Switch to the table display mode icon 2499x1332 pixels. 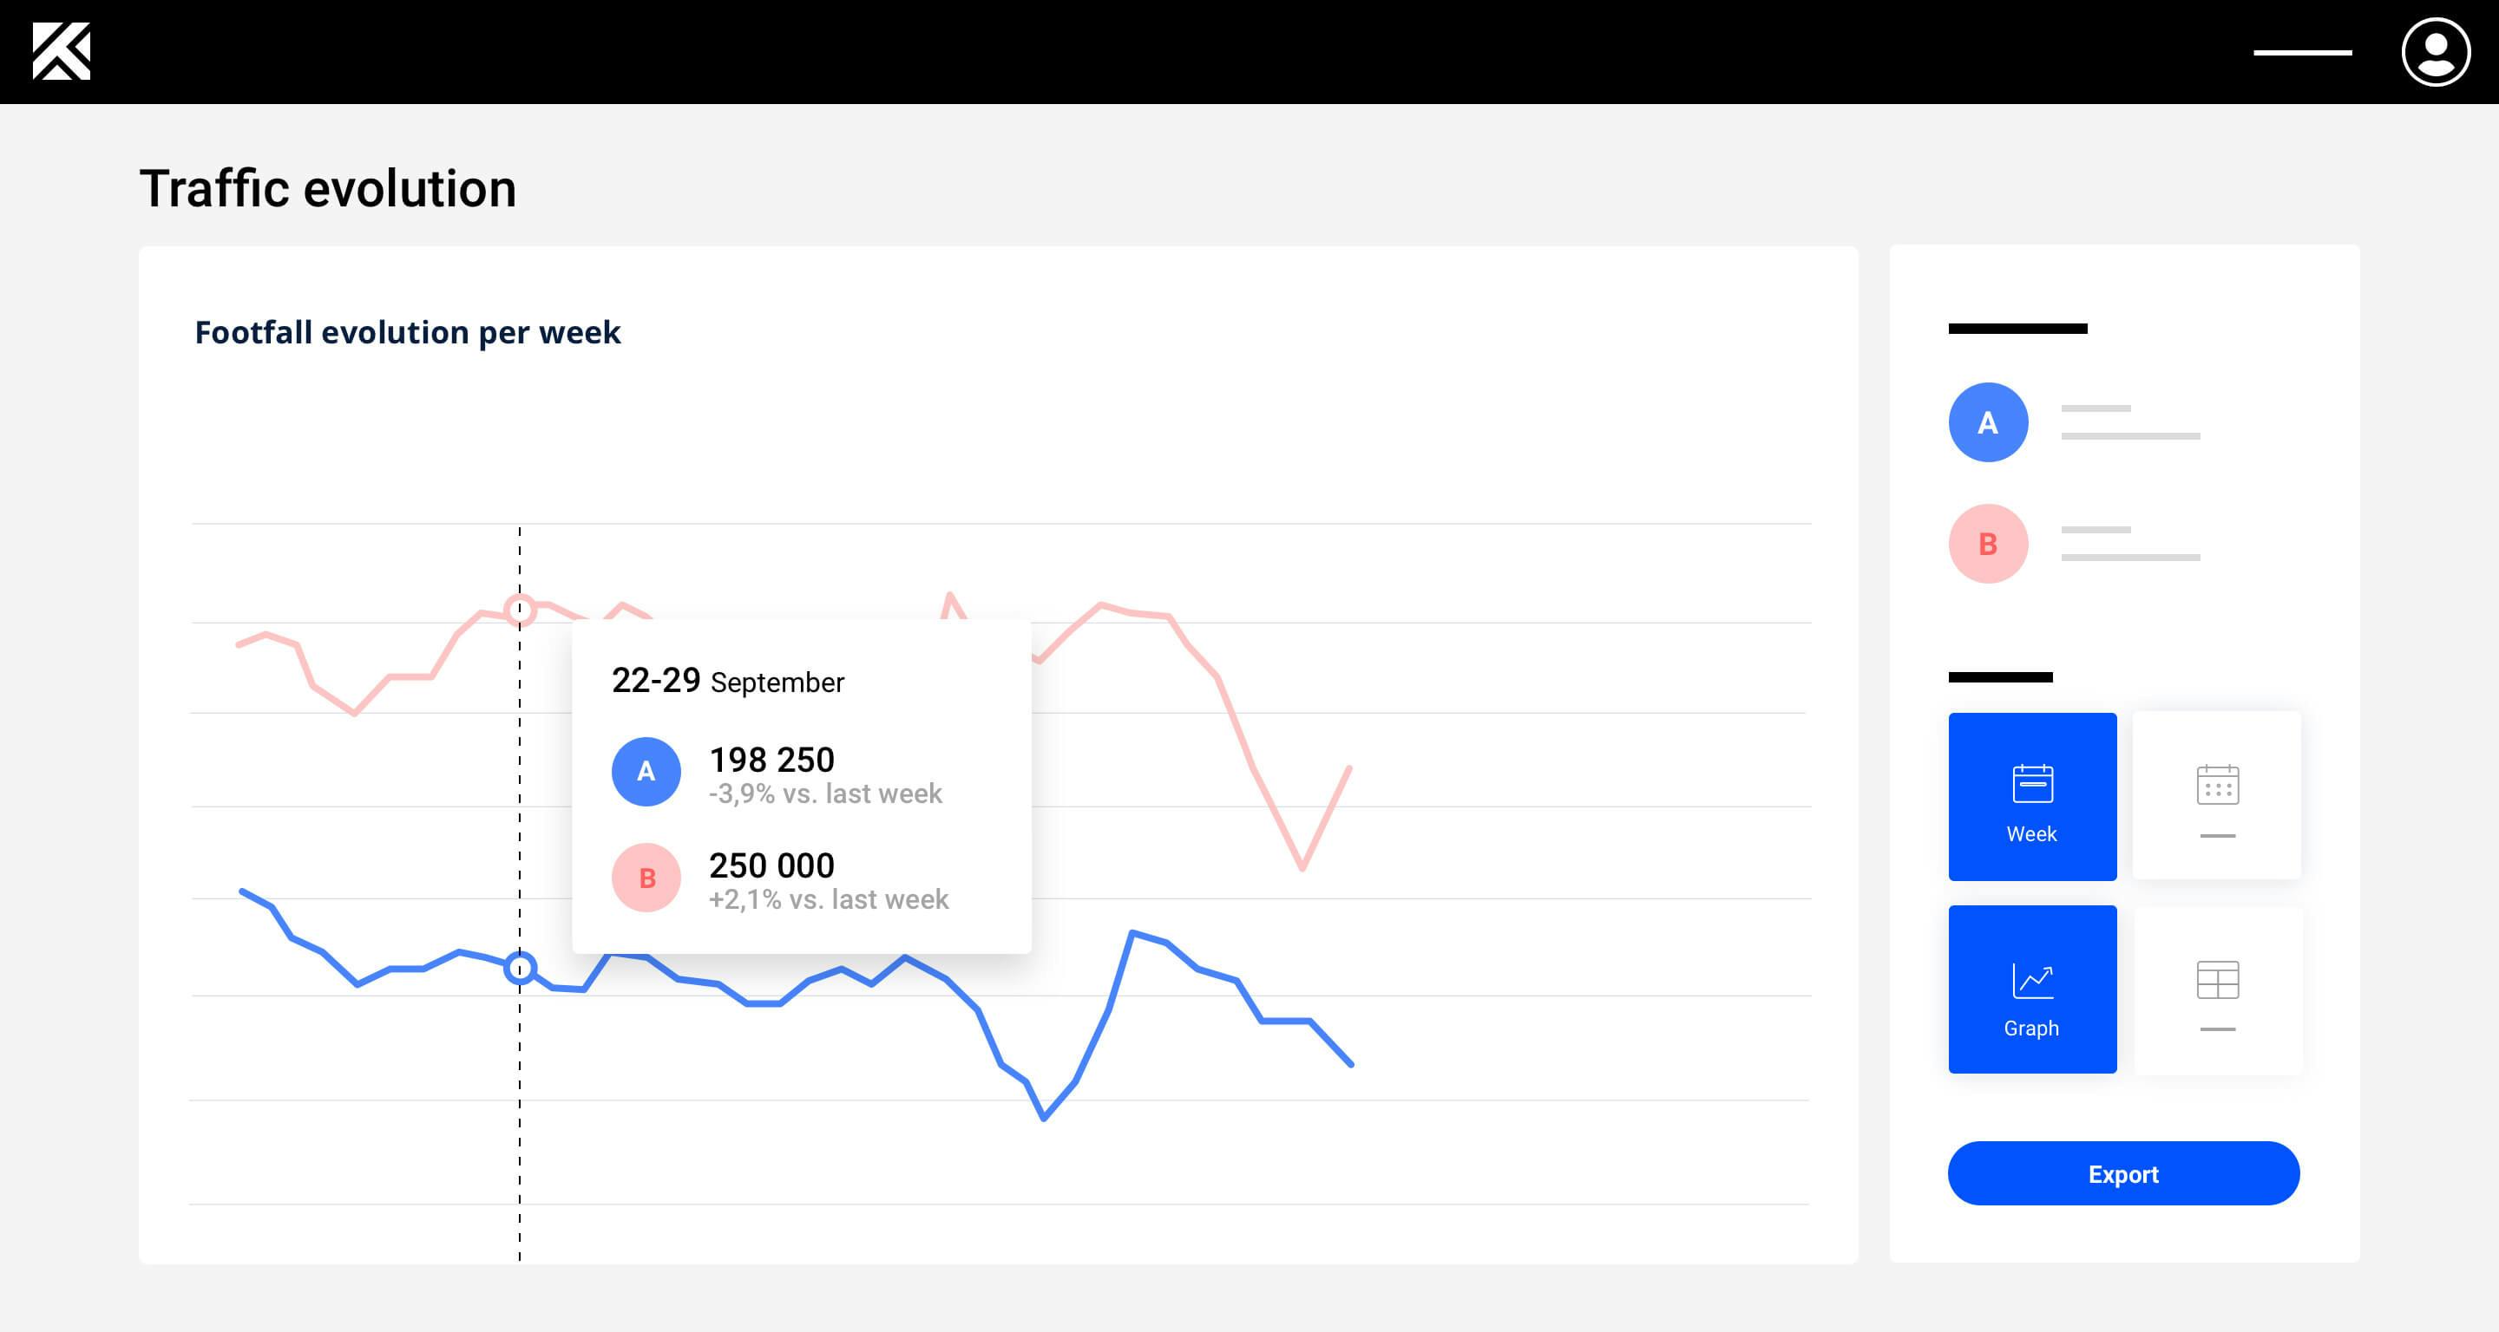click(2217, 989)
